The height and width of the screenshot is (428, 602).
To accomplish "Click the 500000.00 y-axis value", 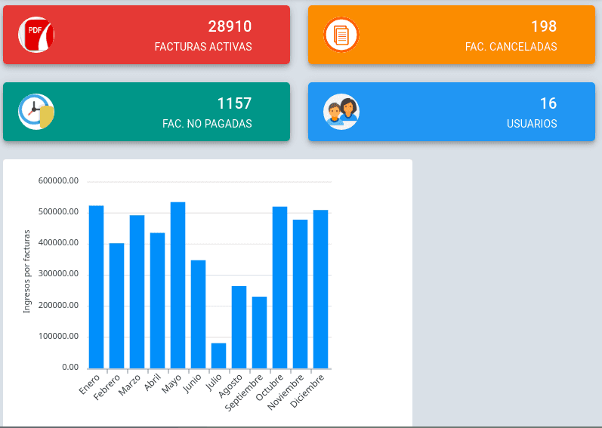I will click(x=58, y=211).
